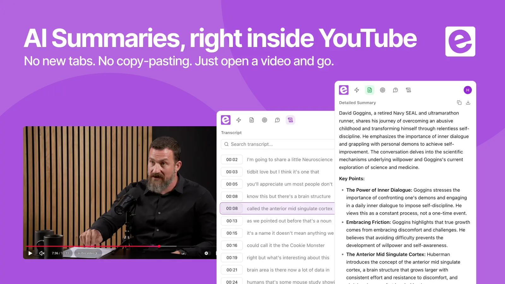Unmute the video with speaker icon
The image size is (505, 284).
click(x=42, y=253)
